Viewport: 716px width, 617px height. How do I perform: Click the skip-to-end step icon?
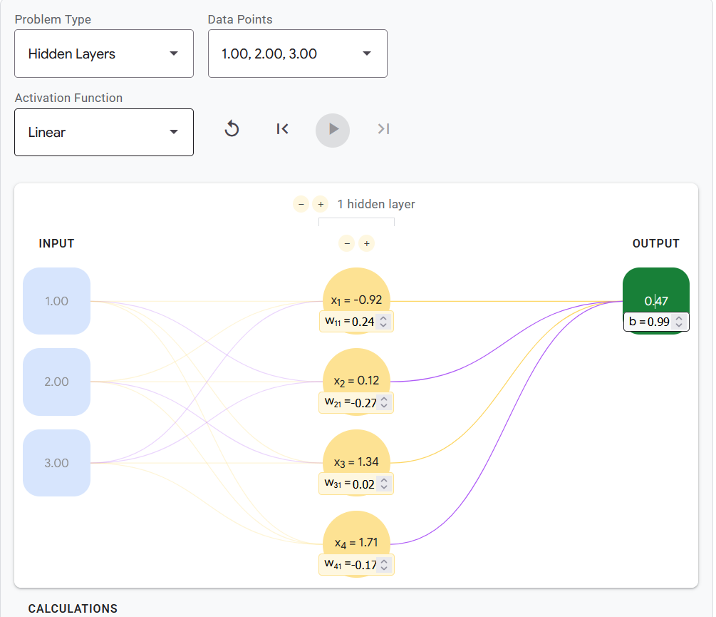383,129
